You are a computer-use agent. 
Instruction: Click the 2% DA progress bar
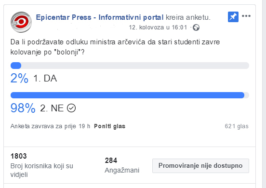pos(130,66)
